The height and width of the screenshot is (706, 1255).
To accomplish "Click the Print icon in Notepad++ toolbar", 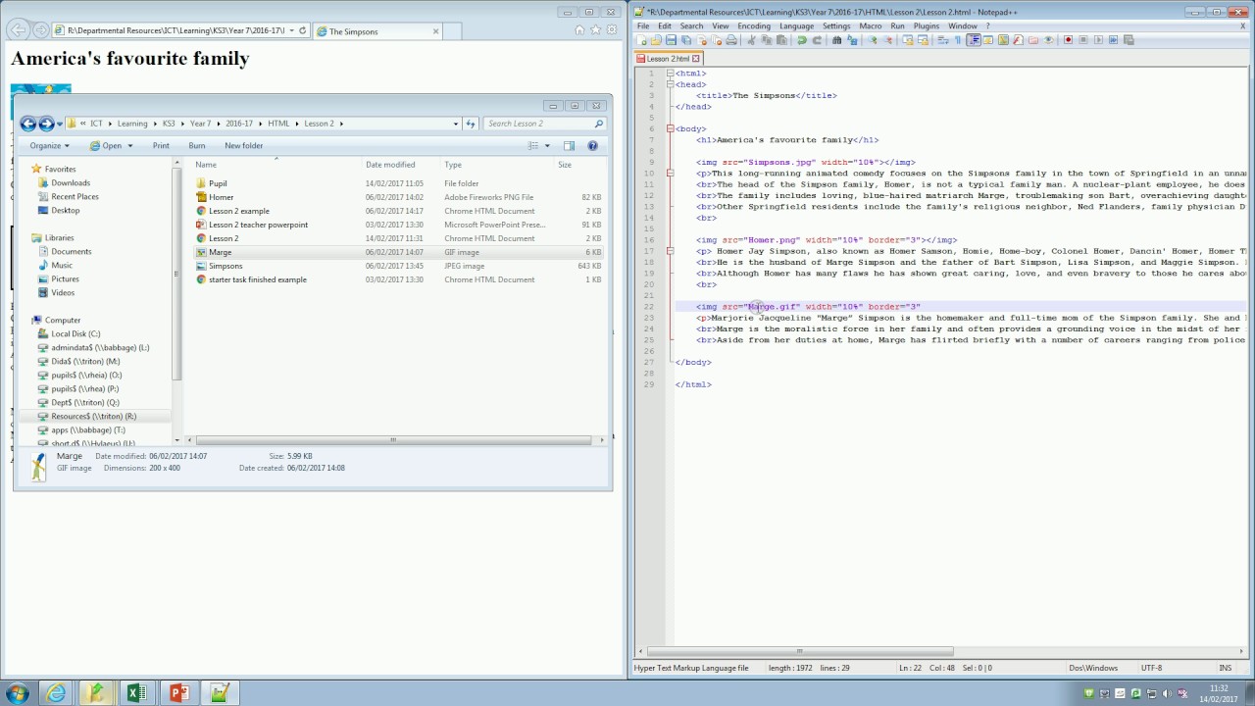I will coord(731,40).
